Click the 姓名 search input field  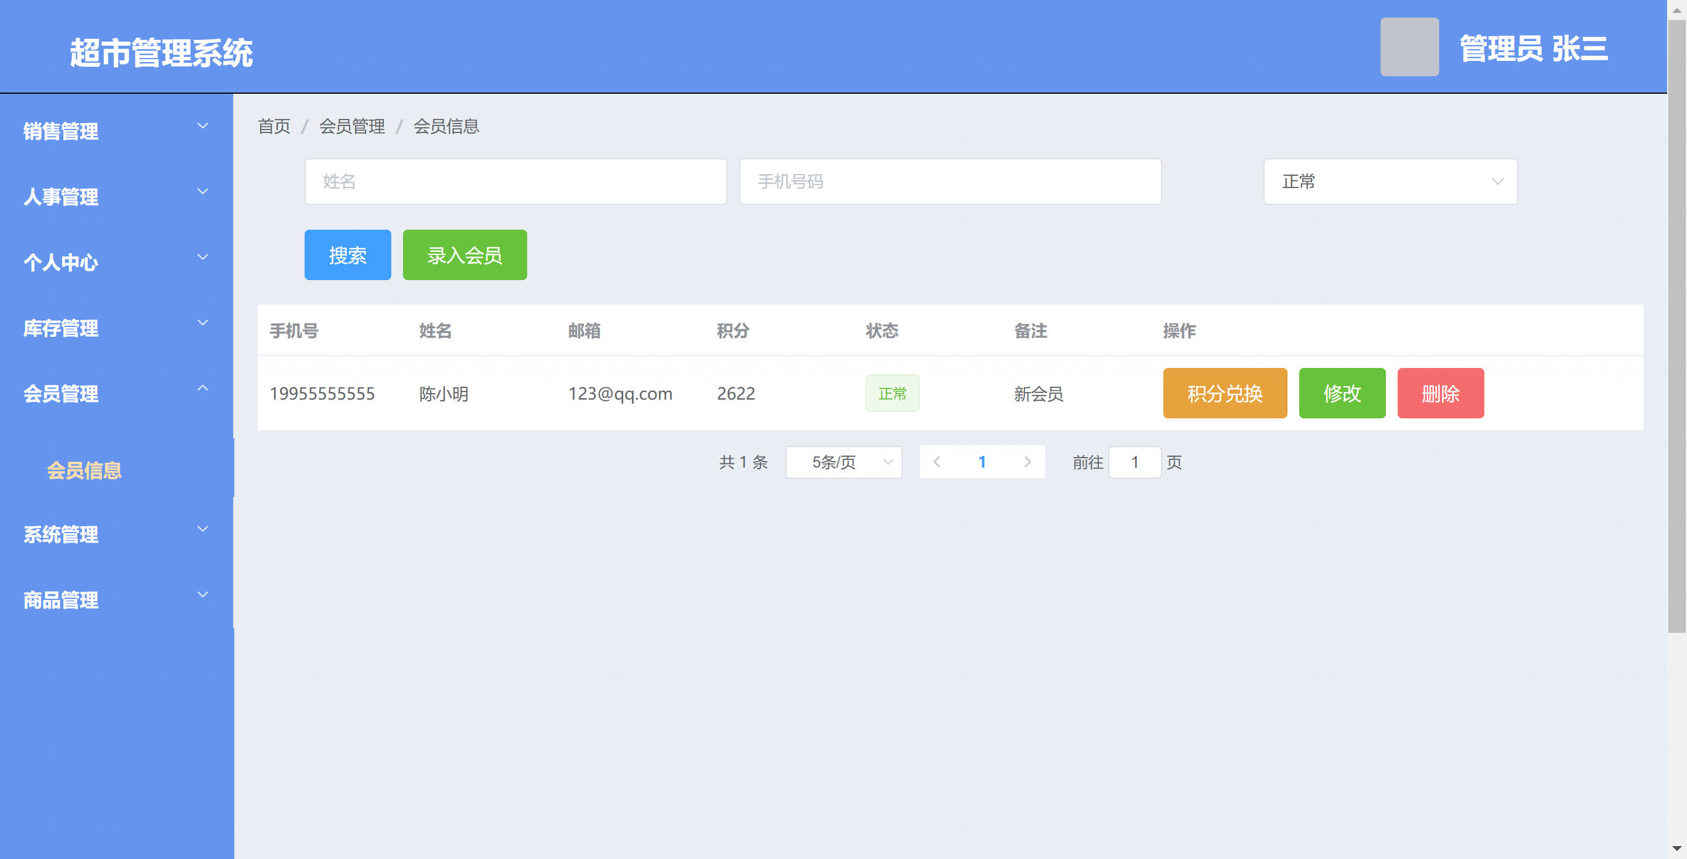pyautogui.click(x=515, y=182)
